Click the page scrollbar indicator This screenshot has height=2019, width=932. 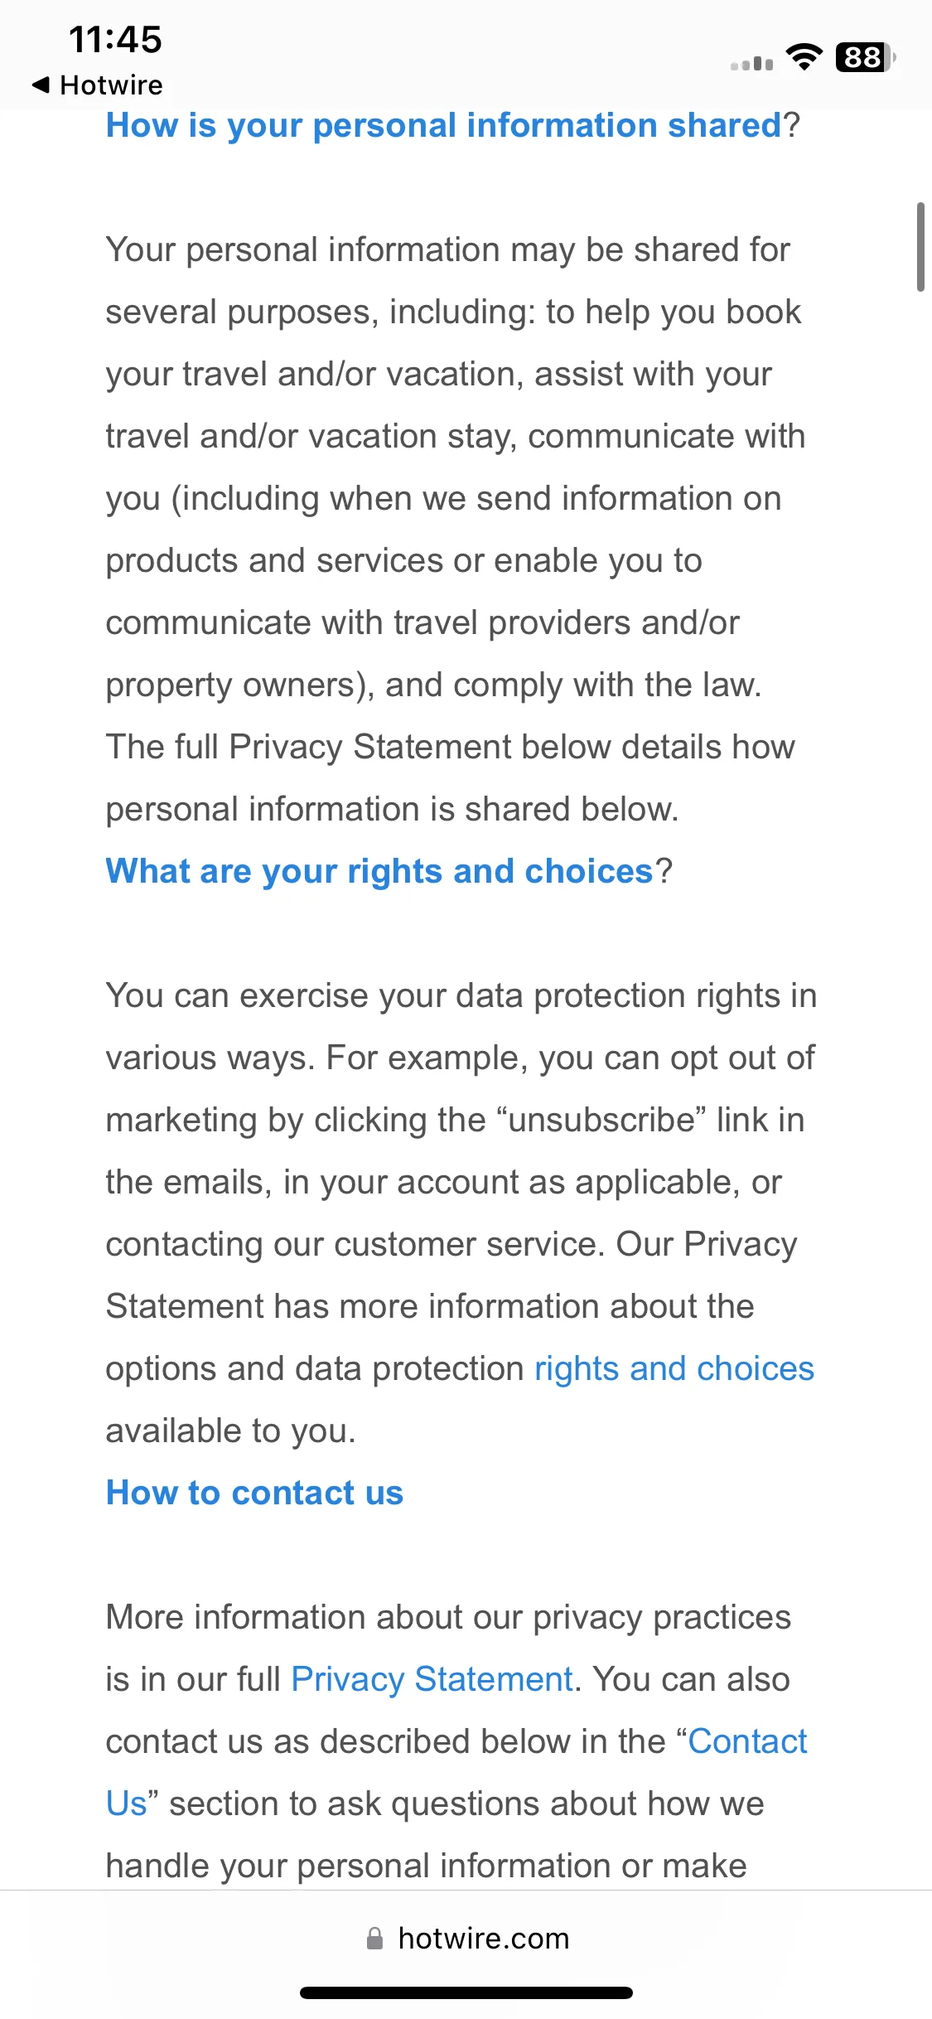click(920, 246)
